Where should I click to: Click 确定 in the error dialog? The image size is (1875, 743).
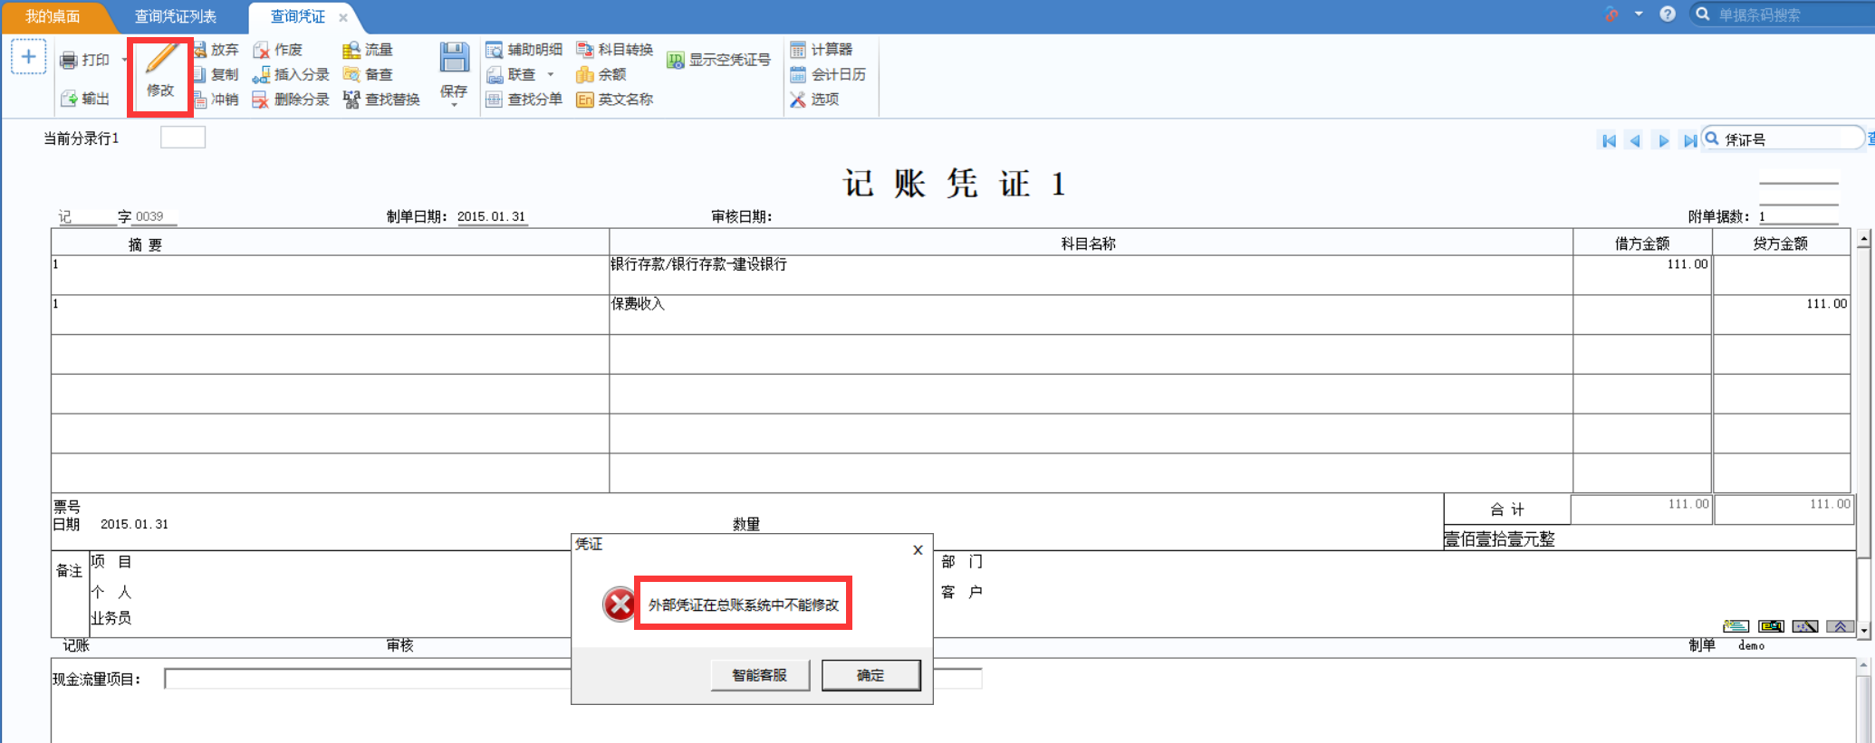pyautogui.click(x=870, y=675)
